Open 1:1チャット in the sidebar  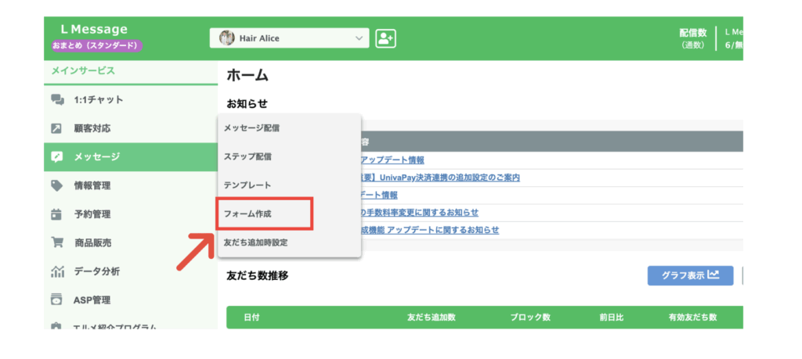131,100
